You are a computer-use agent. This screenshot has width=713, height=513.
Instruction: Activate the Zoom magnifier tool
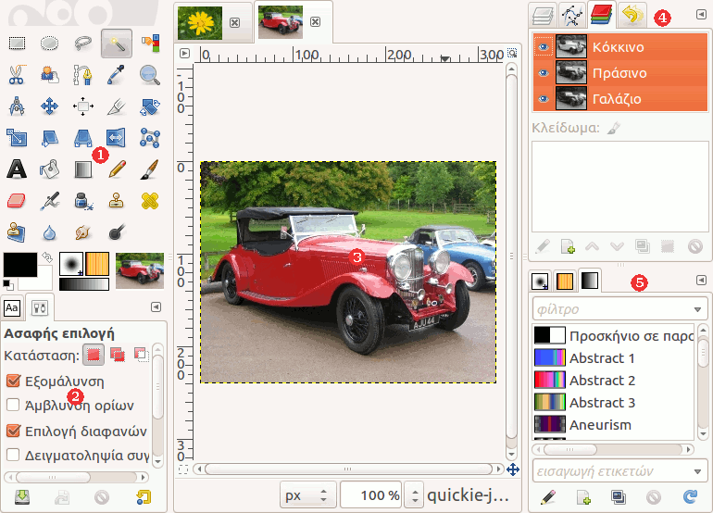(x=149, y=75)
